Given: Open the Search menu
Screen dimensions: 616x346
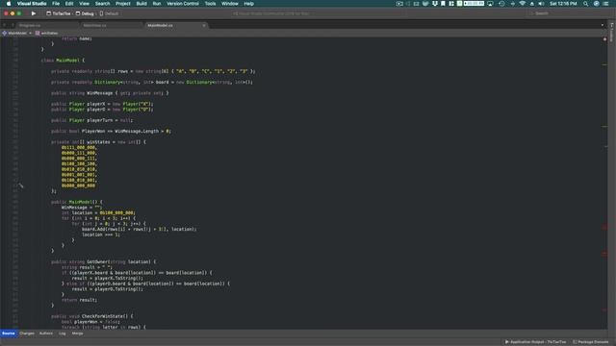Looking at the screenshot, I should 103,4.
